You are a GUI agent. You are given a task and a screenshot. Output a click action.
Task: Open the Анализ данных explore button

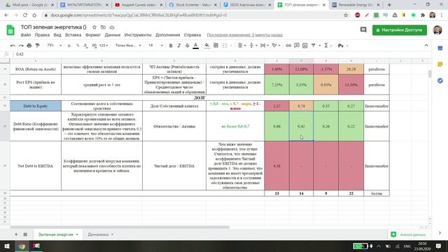409,234
